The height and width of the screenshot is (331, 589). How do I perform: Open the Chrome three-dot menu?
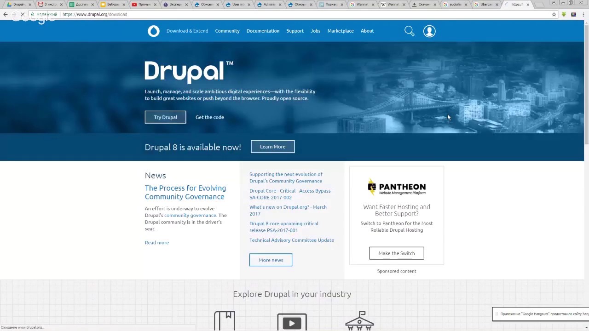pos(583,14)
